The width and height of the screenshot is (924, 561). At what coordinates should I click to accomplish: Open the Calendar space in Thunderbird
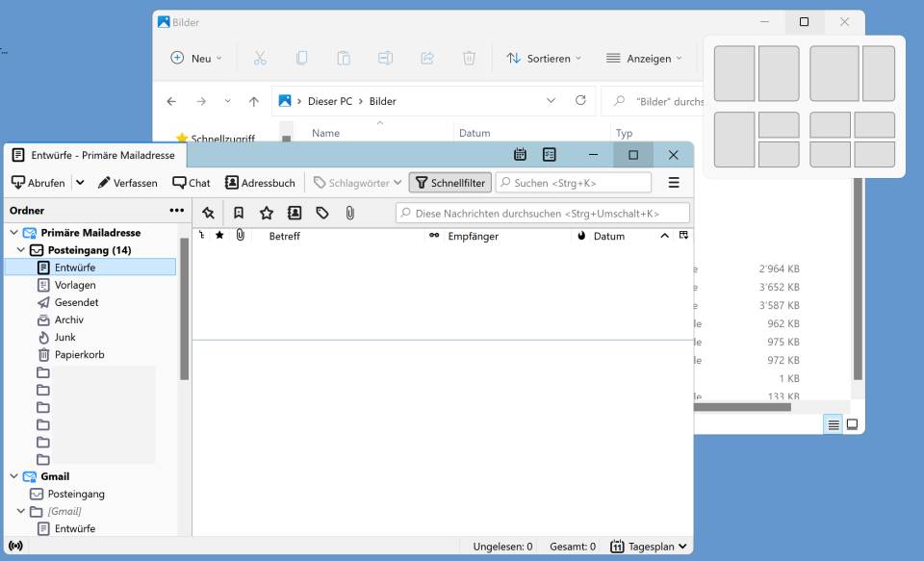click(x=520, y=154)
